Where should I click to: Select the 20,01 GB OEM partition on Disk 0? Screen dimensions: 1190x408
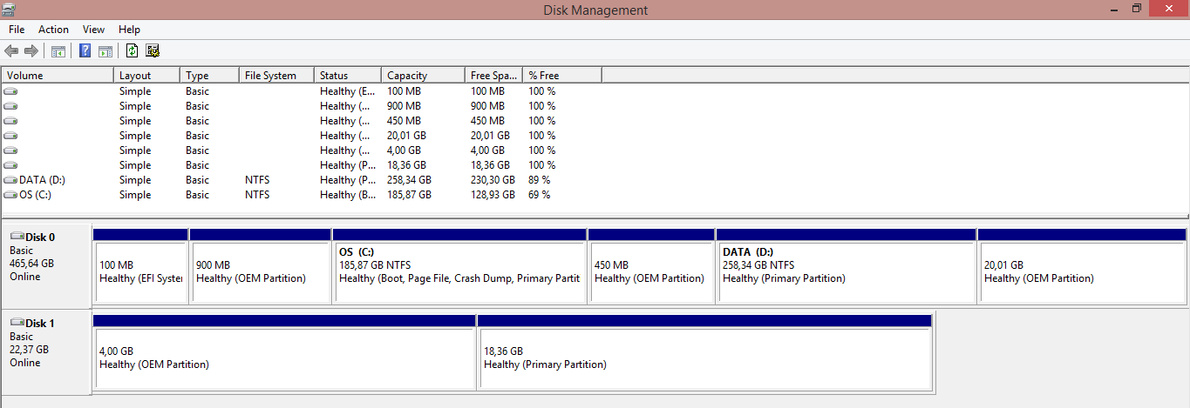pyautogui.click(x=1081, y=271)
